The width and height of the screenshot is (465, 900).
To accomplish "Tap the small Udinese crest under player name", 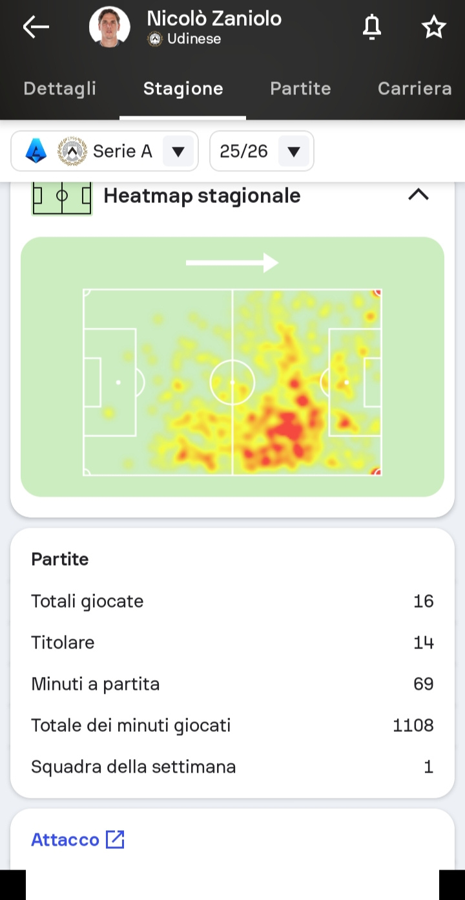I will tap(155, 39).
